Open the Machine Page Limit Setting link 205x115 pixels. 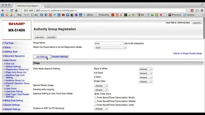pyautogui.click(x=15, y=76)
